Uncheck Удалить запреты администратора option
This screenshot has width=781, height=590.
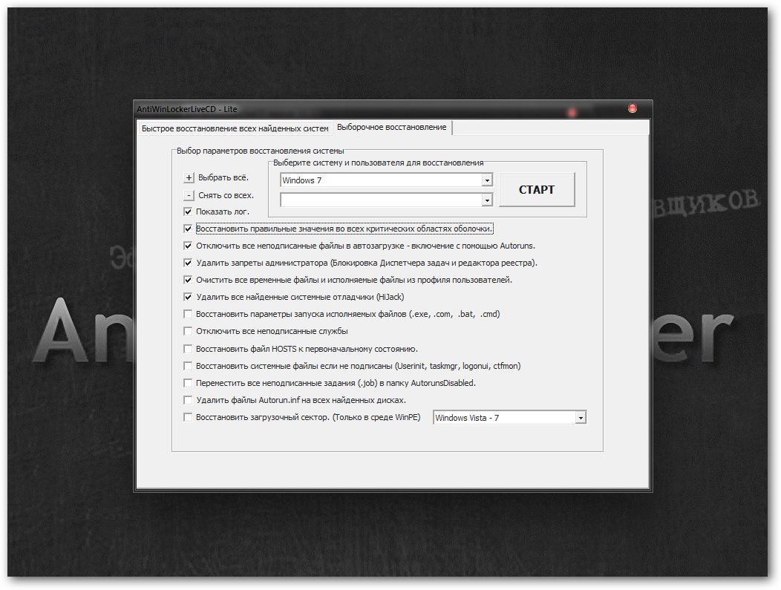pos(189,263)
